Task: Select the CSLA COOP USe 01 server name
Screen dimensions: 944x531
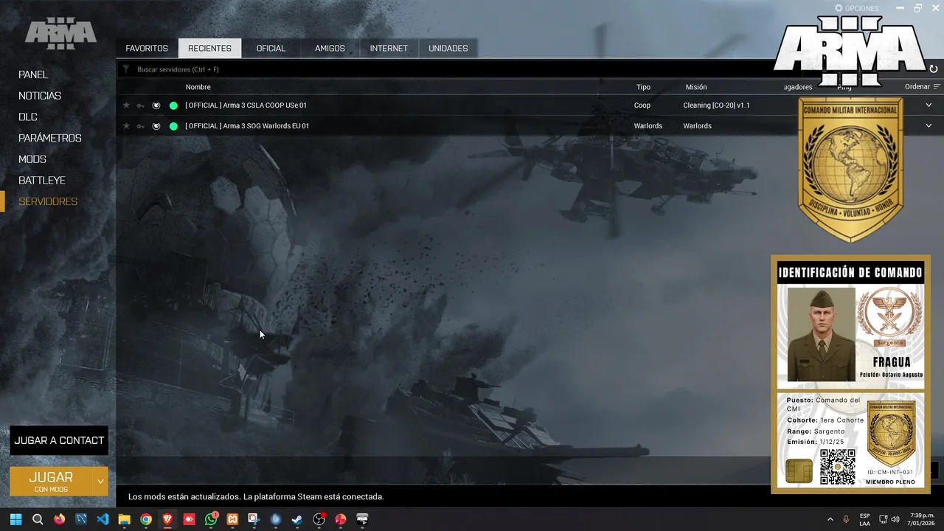Action: 246,105
